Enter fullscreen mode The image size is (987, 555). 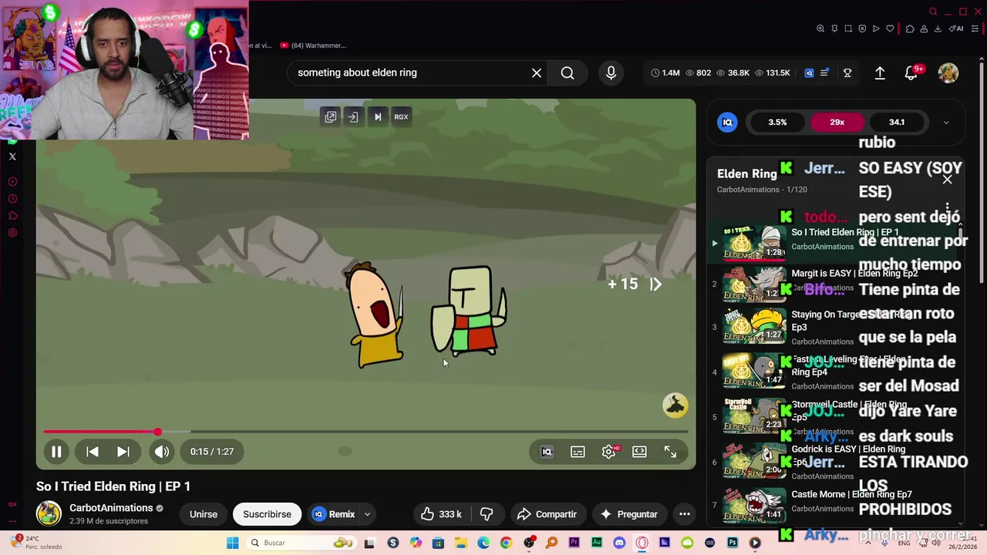[670, 452]
